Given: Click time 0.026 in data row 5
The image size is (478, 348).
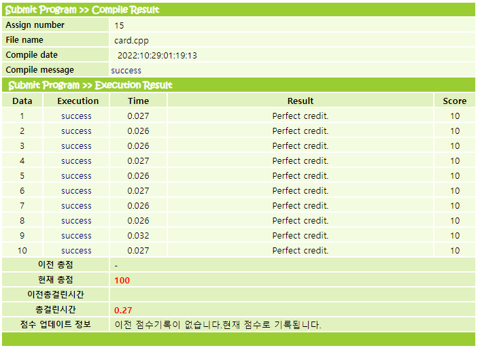Looking at the screenshot, I should pyautogui.click(x=138, y=176).
